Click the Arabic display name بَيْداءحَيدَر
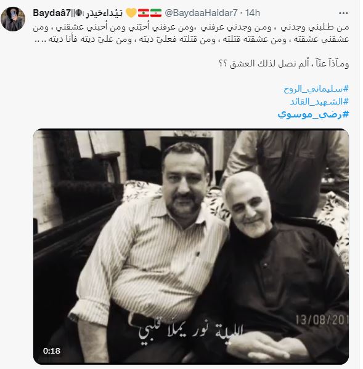This screenshot has height=369, width=363. pos(104,14)
